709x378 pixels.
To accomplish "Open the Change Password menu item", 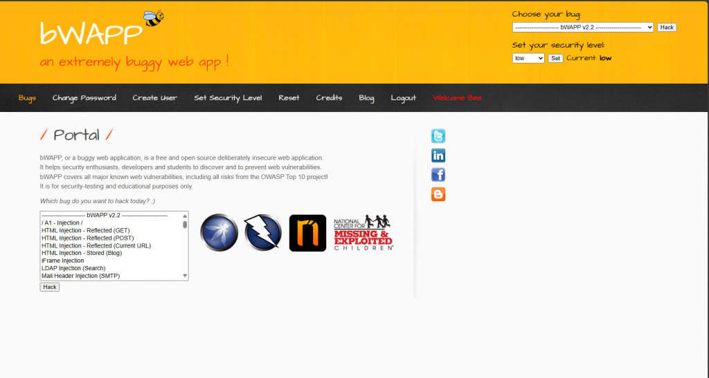I will click(84, 98).
